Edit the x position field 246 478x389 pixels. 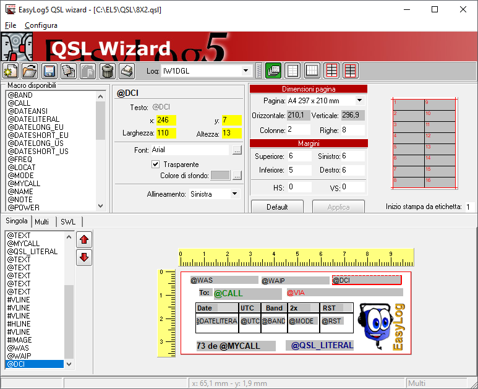166,120
